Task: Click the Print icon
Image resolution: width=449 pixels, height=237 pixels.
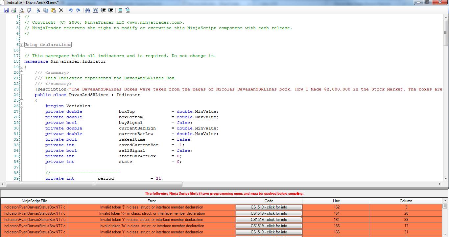Action: tap(14, 10)
